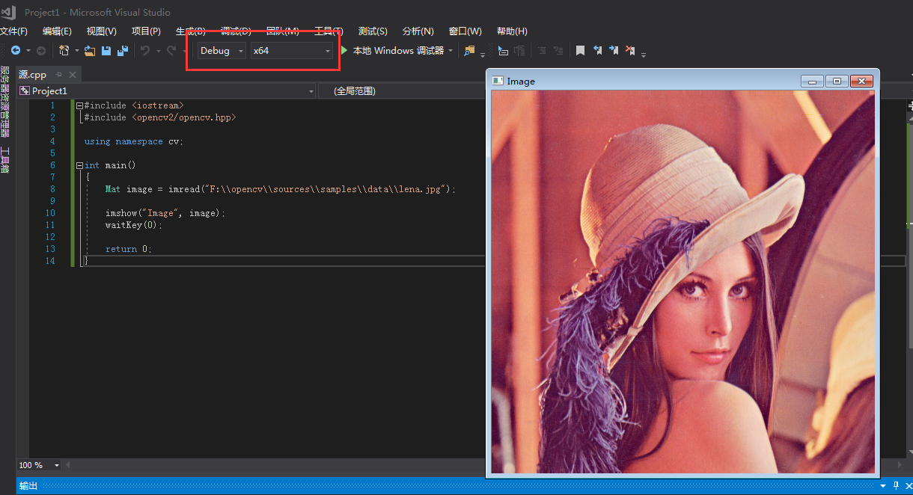Collapse the main function on line 6
The height and width of the screenshot is (495, 913).
(79, 165)
